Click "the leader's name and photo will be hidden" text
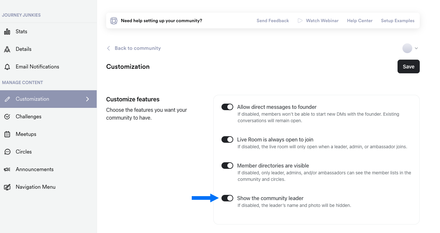Image resolution: width=440 pixels, height=233 pixels. click(x=309, y=206)
